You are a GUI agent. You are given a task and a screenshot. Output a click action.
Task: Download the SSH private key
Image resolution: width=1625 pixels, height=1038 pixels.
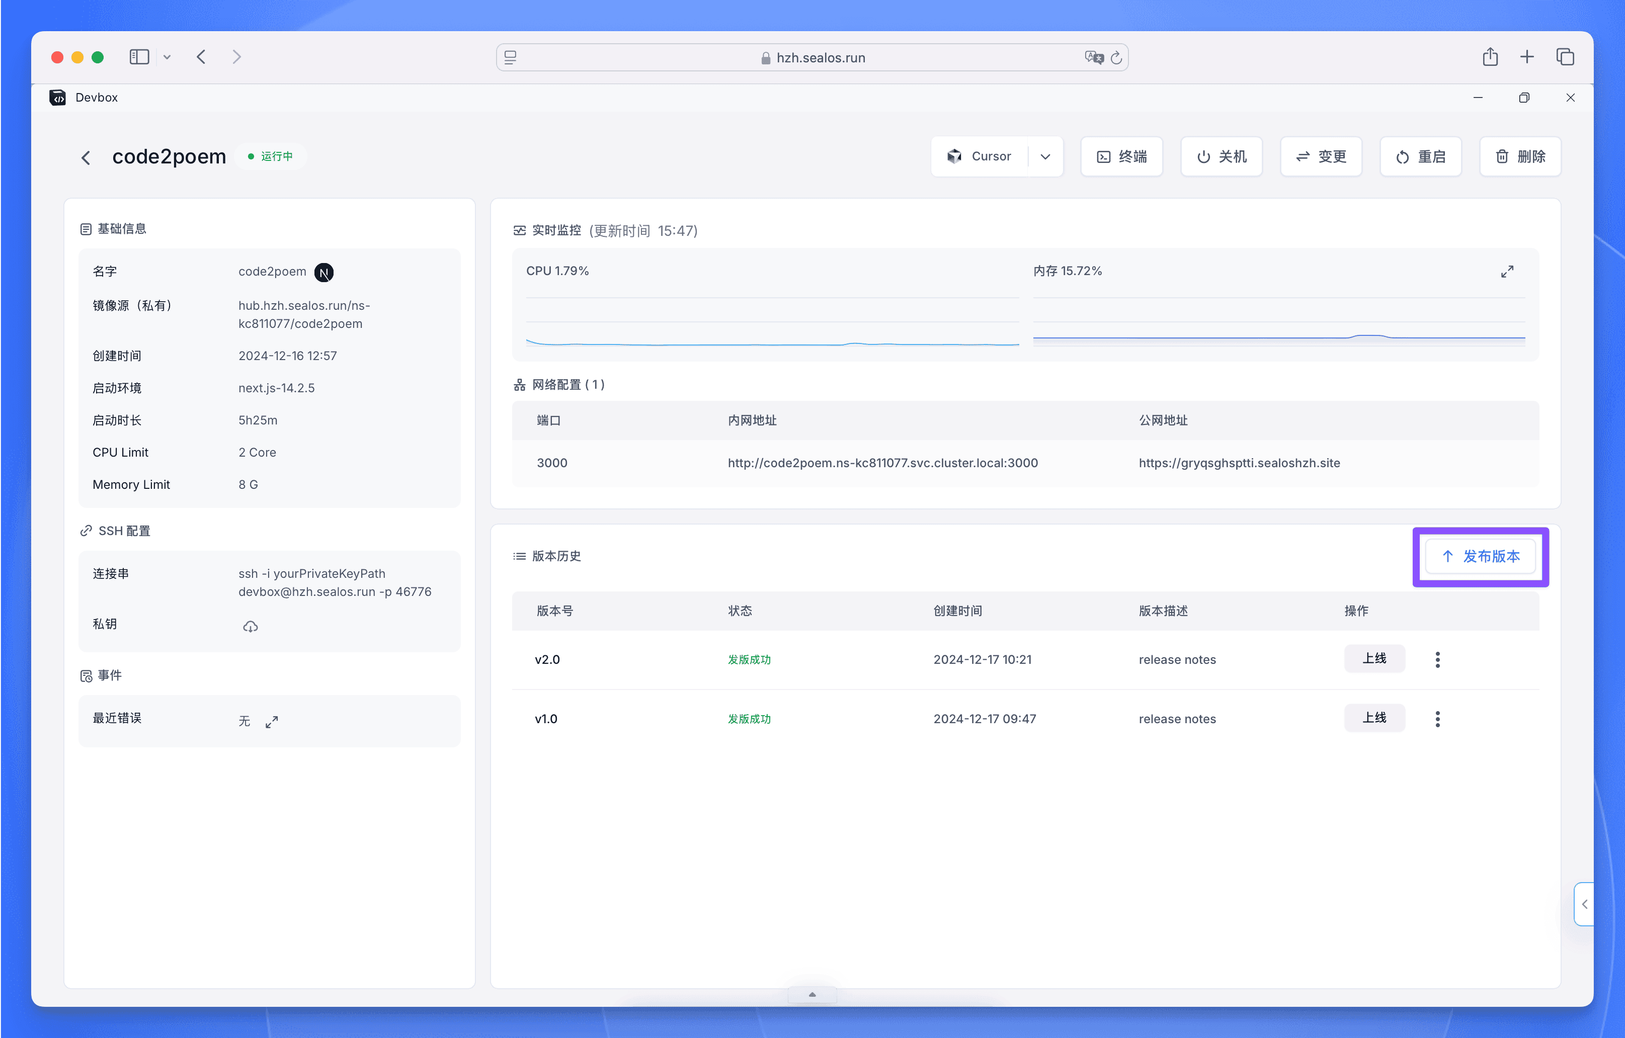pos(251,627)
